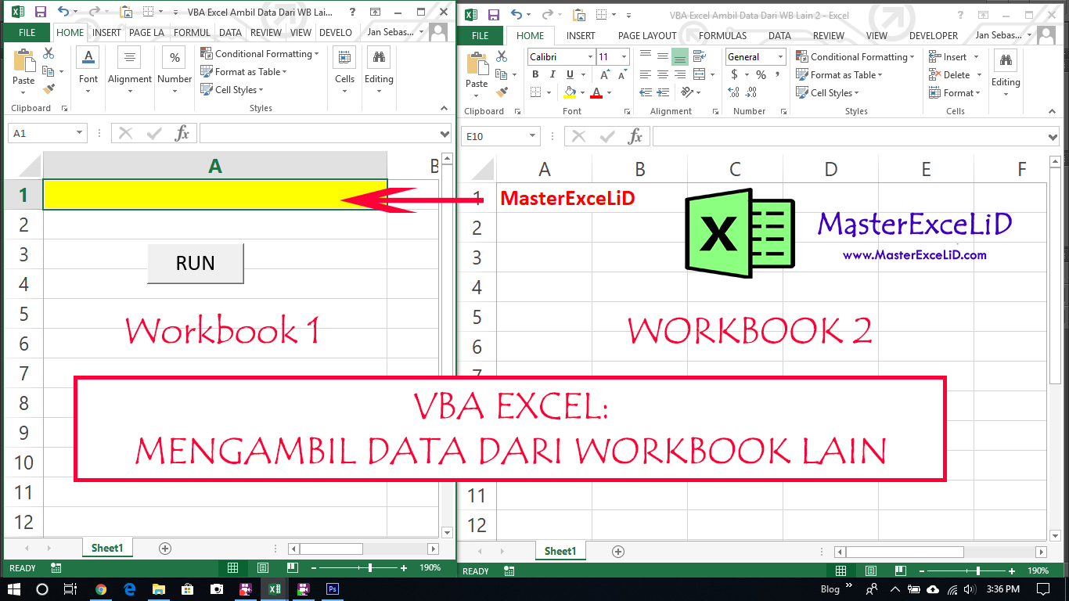This screenshot has height=601, width=1069.
Task: Open the Font name combo box showing Calibri
Action: pyautogui.click(x=559, y=56)
